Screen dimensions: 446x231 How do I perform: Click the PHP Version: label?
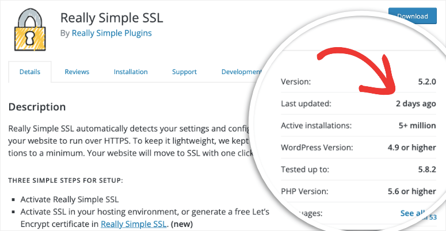304,191
